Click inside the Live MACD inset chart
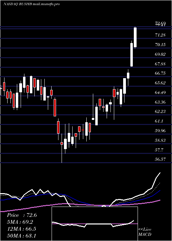The width and height of the screenshot is (172, 241). pos(95,224)
